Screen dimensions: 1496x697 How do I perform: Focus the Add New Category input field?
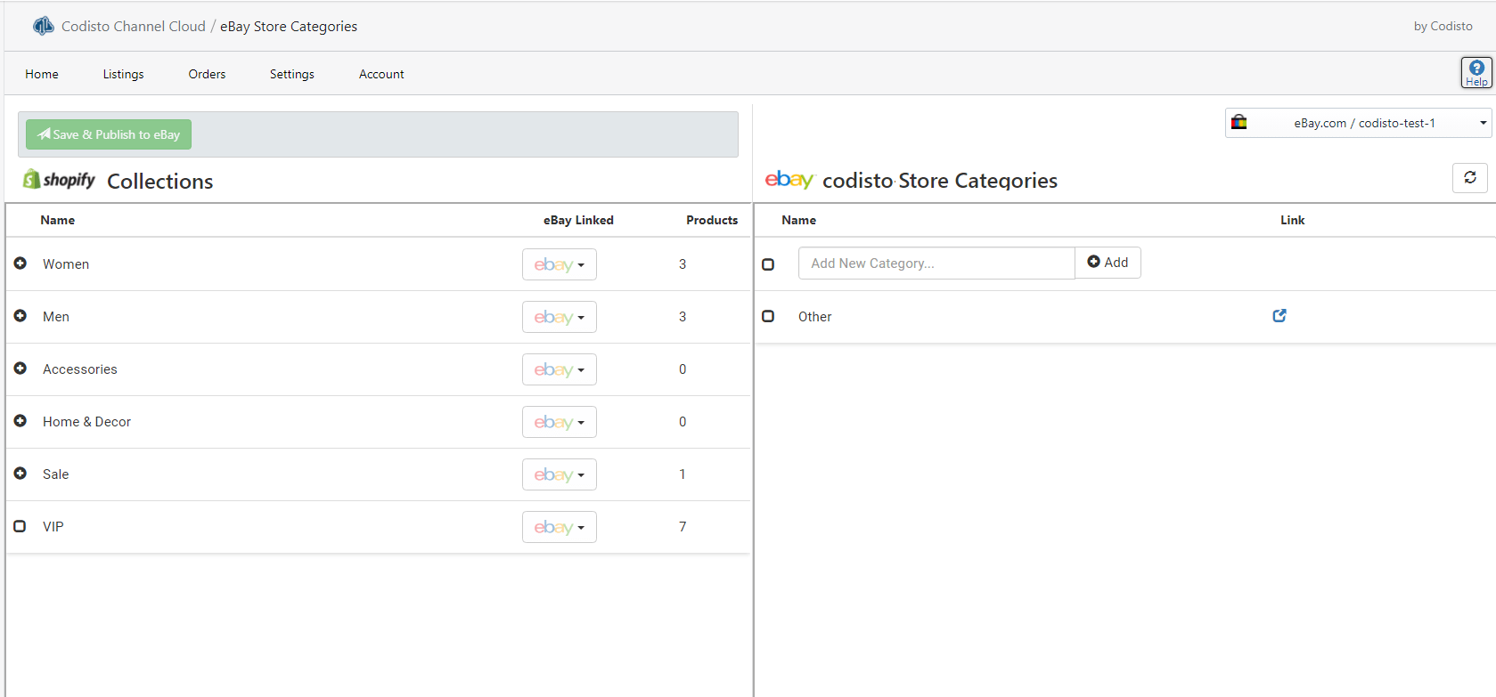[936, 263]
